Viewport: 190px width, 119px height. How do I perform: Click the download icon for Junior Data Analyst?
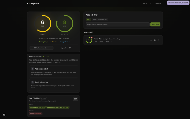(x=151, y=40)
